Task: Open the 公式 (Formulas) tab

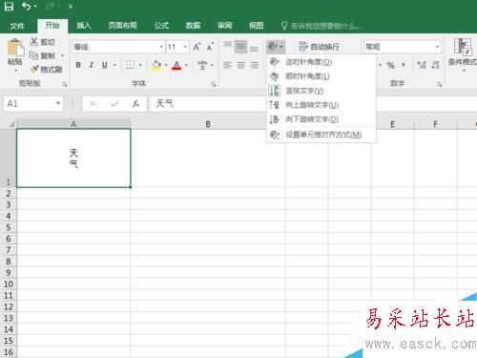Action: pos(161,26)
